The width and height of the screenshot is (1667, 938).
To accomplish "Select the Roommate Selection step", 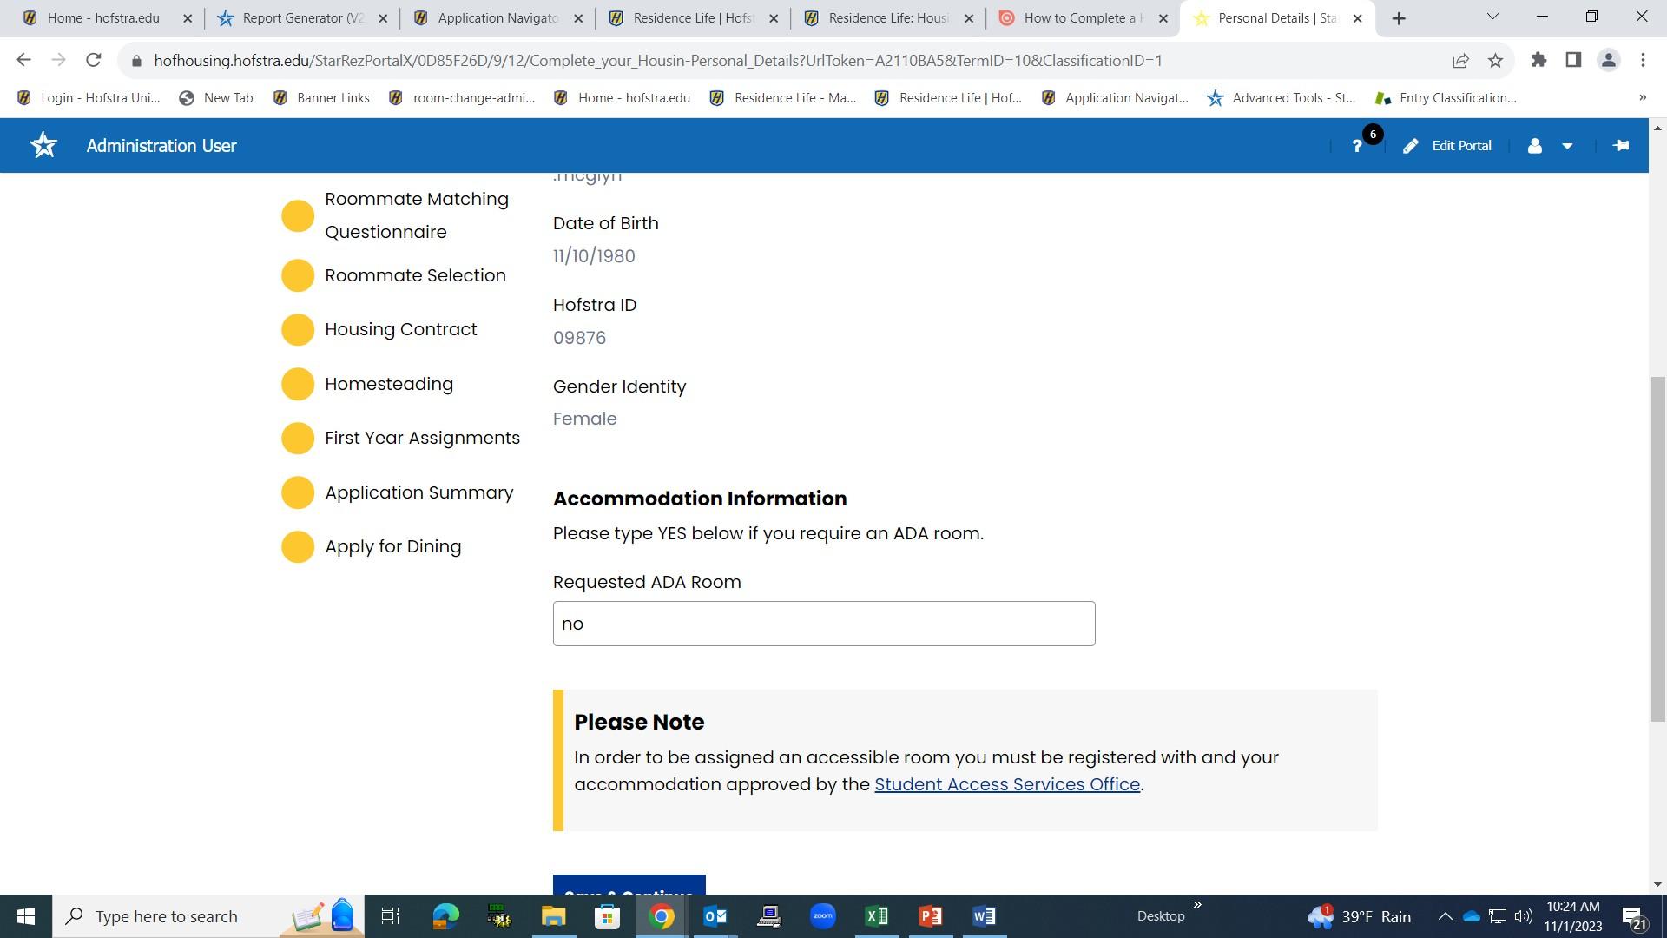I will [415, 275].
